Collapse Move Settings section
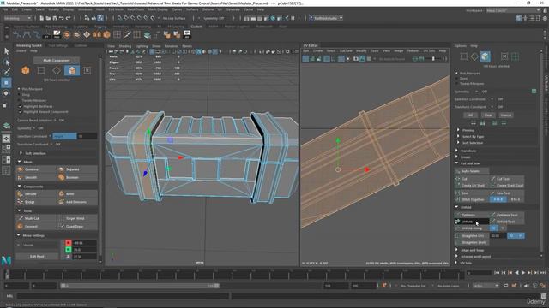Viewport: 549px width, 308px height. (19, 235)
